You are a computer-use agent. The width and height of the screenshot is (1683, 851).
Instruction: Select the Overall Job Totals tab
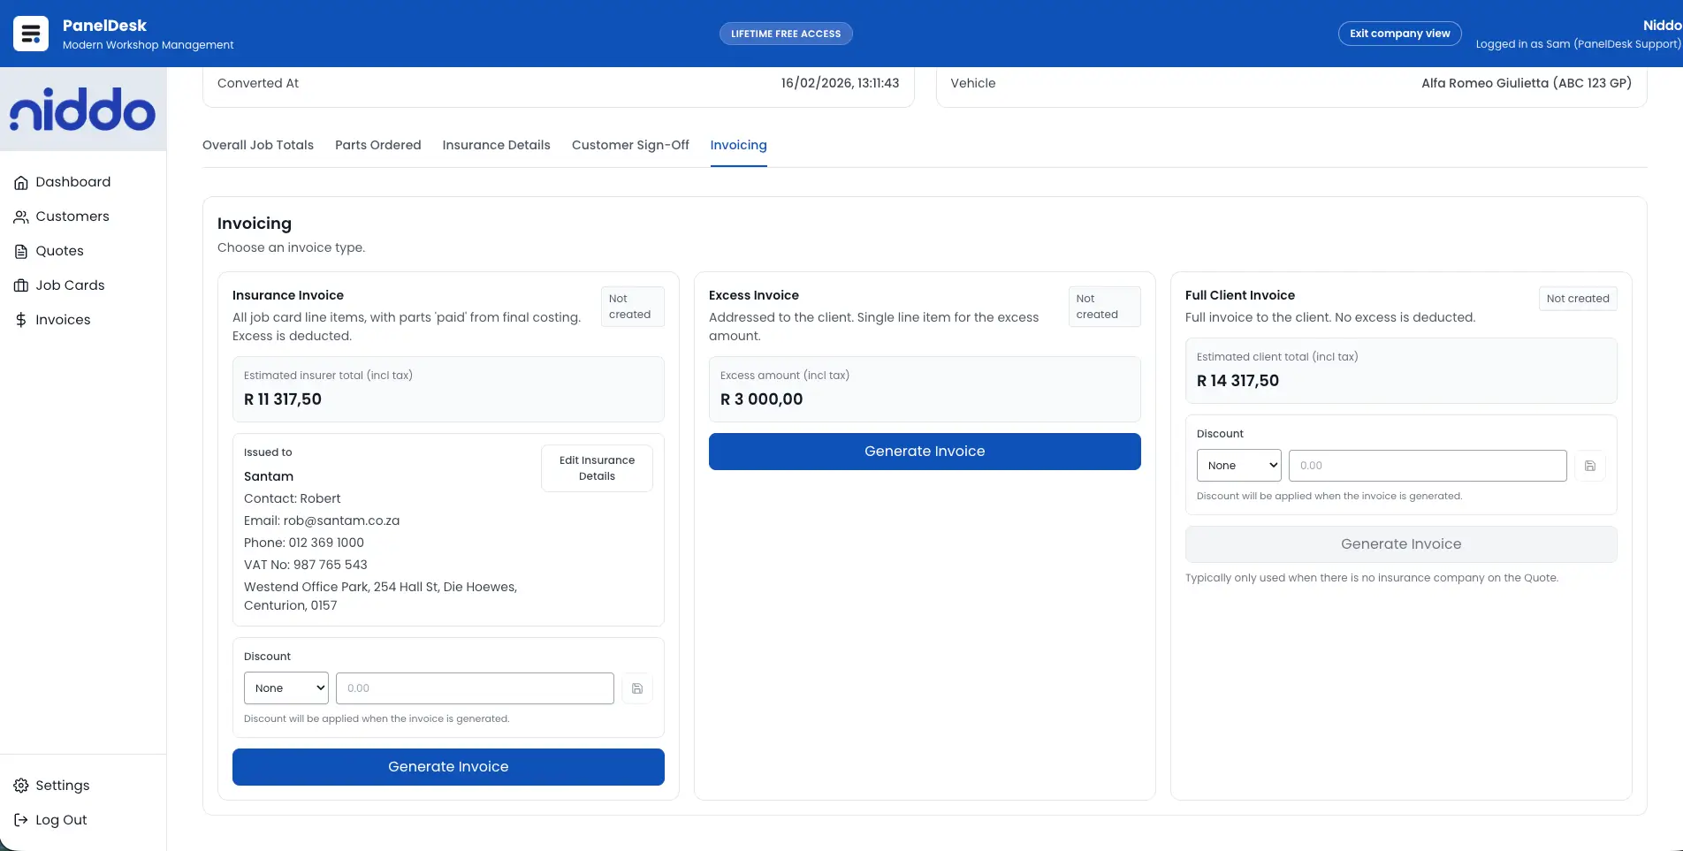pos(257,145)
